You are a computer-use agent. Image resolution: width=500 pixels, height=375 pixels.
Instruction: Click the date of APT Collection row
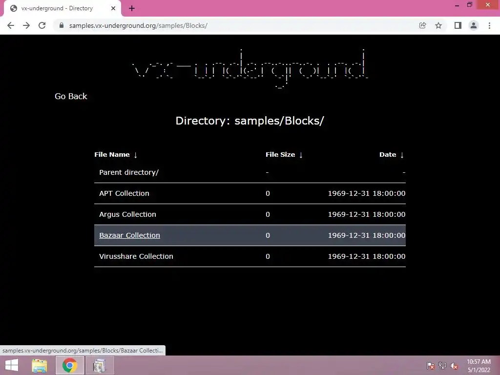tap(366, 193)
